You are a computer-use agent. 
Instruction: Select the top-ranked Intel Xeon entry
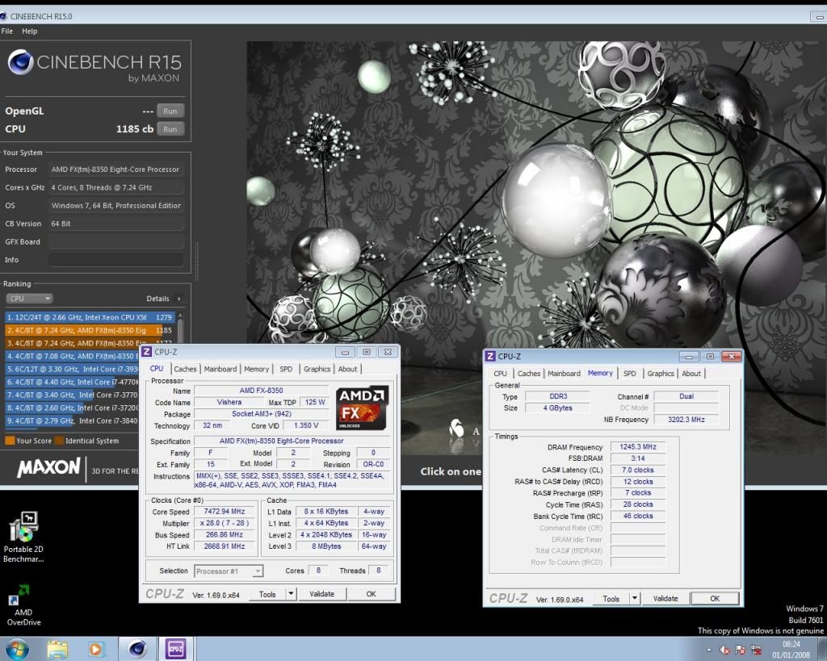pyautogui.click(x=89, y=317)
